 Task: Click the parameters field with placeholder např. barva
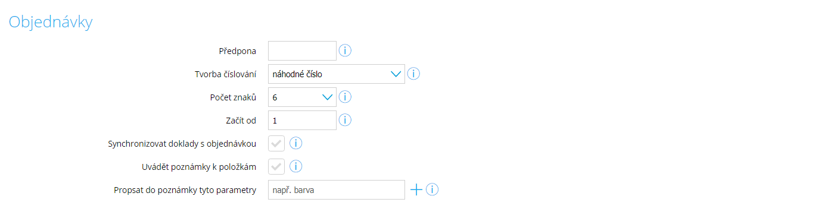(337, 189)
